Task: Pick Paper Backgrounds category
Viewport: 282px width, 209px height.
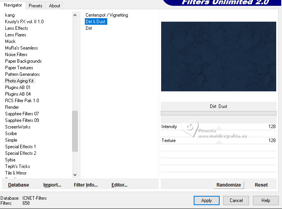Action: point(23,61)
